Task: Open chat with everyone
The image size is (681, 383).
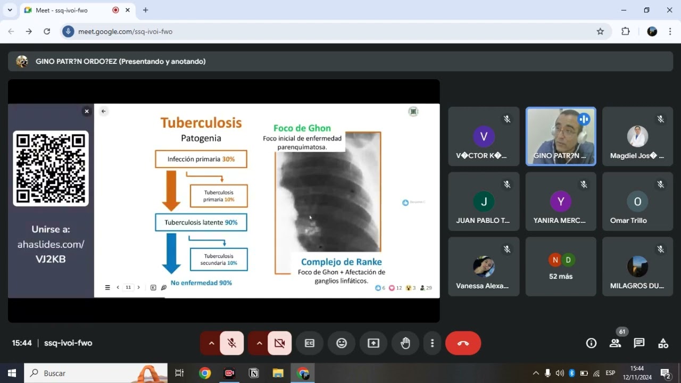Action: click(x=640, y=343)
